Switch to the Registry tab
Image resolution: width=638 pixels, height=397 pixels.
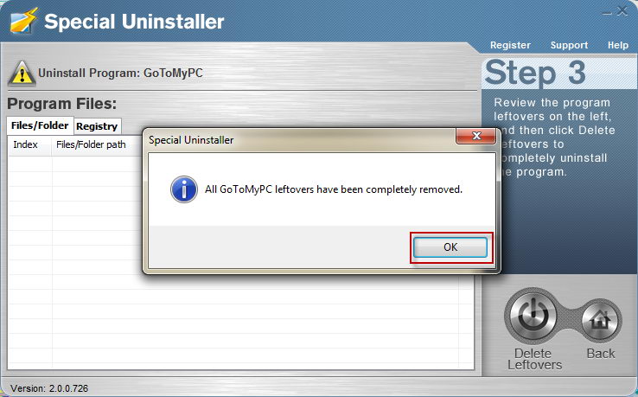(97, 126)
